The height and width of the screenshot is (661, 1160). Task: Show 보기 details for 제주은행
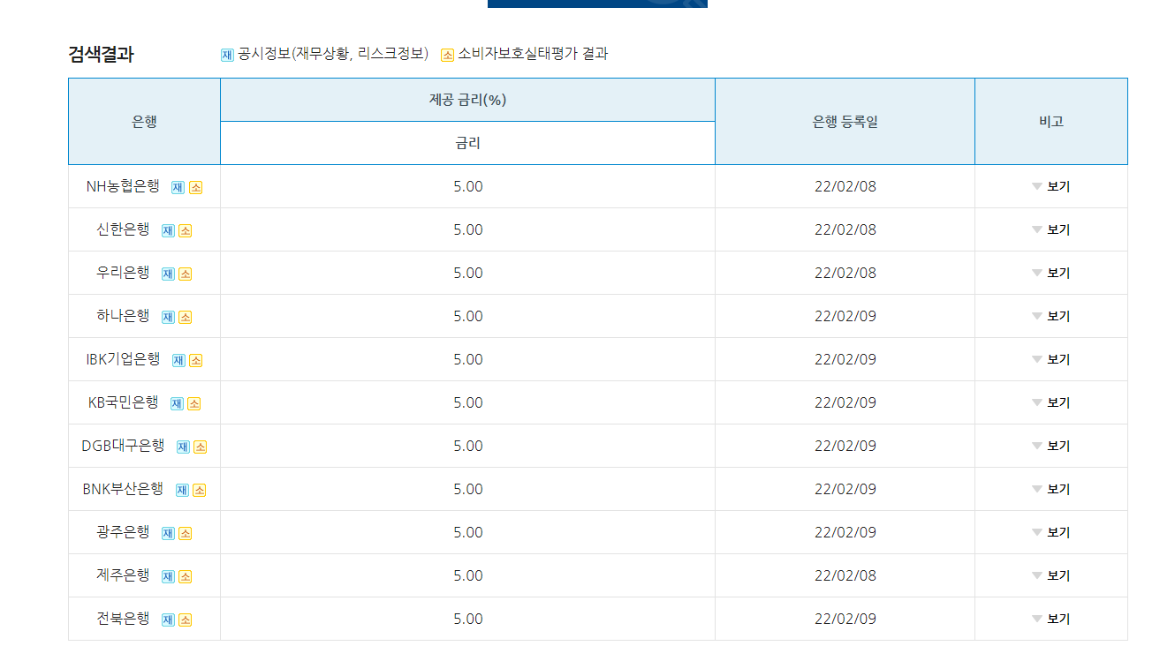coord(1050,575)
